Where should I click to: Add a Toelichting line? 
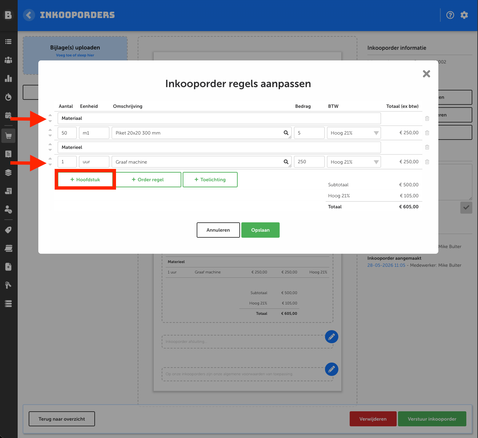pos(210,180)
